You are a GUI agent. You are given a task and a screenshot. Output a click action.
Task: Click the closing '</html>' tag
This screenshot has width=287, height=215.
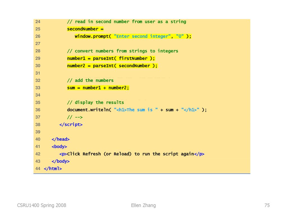53,169
